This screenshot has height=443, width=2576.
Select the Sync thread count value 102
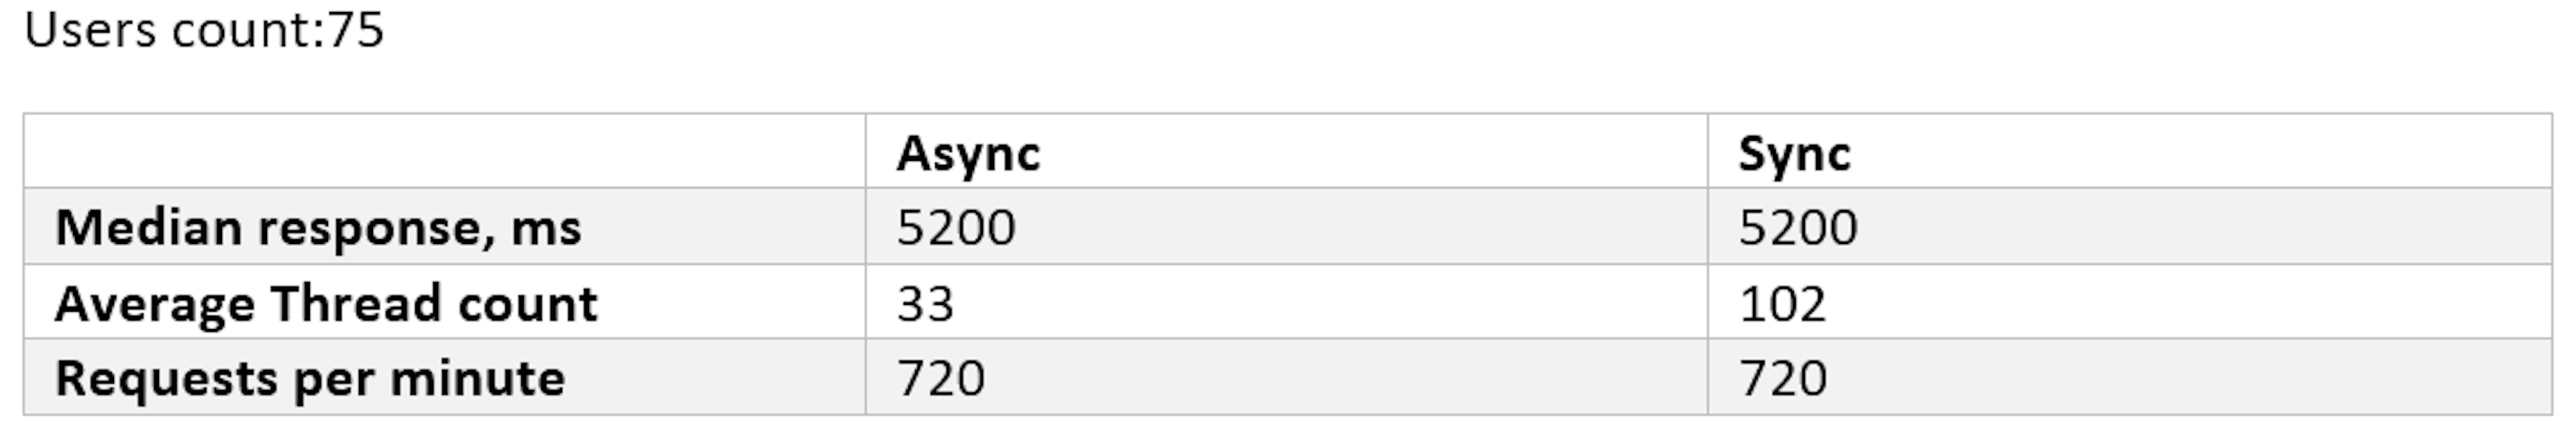[1782, 304]
